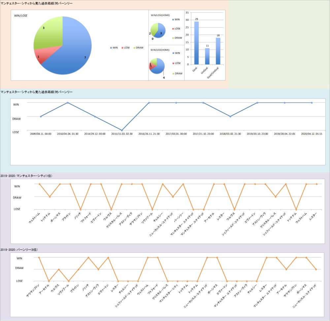
Task: Click the "2009/08.11. 00:00" date label
Action: pyautogui.click(x=41, y=134)
